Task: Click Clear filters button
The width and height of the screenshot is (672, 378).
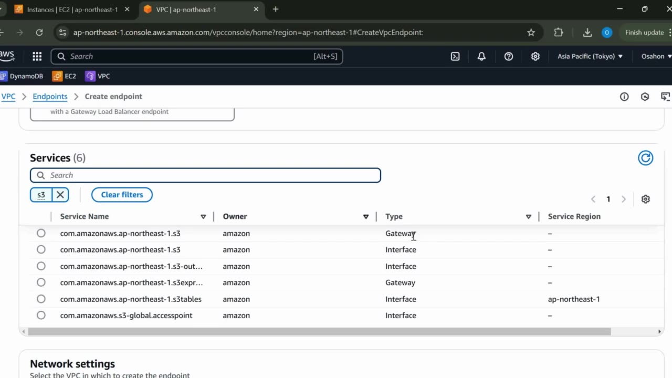Action: coord(122,195)
